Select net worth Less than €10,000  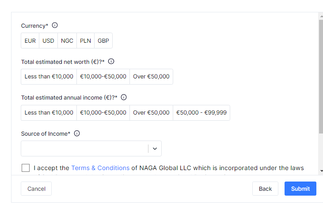coord(49,77)
